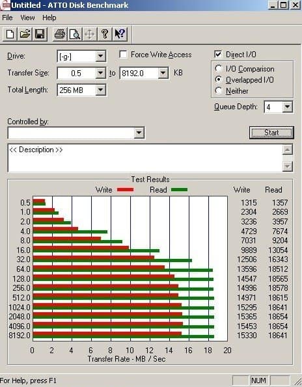Image resolution: width=302 pixels, height=387 pixels.
Task: Click the New document toolbar icon
Action: pyautogui.click(x=10, y=34)
